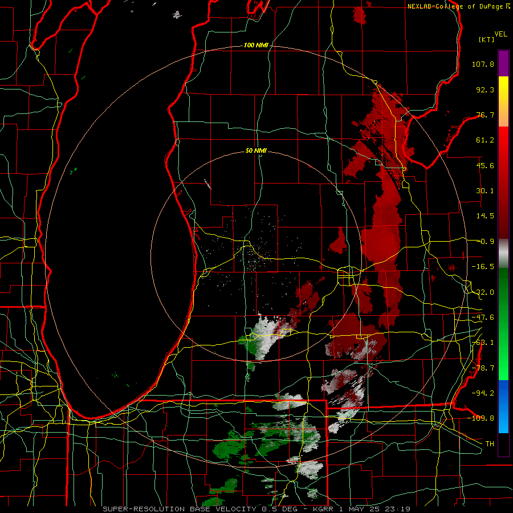Select the 76.7 velocity scale value
Screen dimensions: 513x513
[485, 115]
